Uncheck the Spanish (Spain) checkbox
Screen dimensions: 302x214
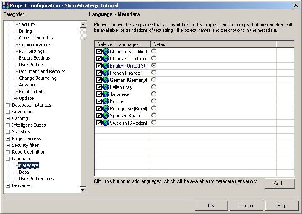pos(99,115)
